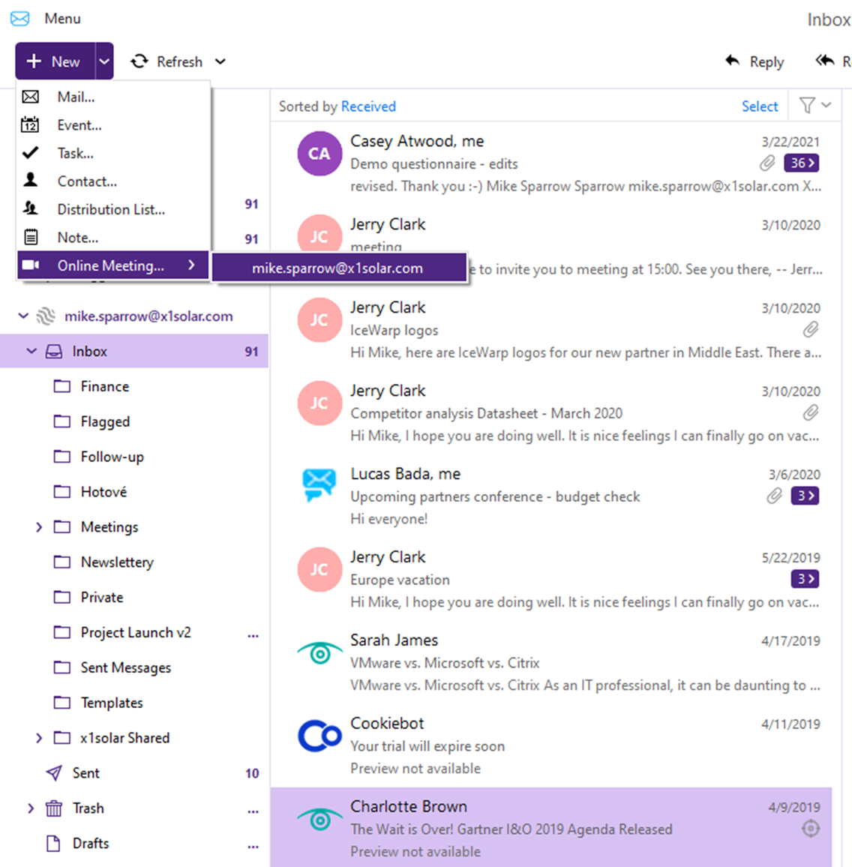Expand the 36 message thread badge
852x867 pixels.
pyautogui.click(x=802, y=163)
